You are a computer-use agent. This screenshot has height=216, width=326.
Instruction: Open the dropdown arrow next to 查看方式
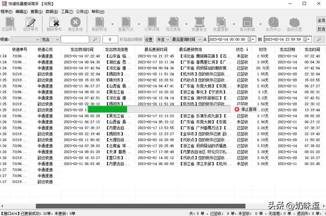click(139, 24)
